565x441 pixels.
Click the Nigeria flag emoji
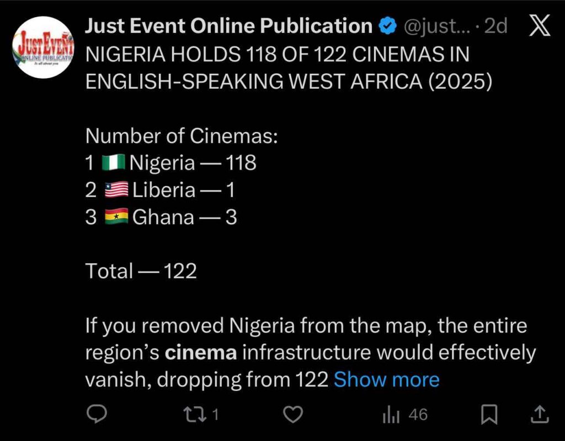coord(115,163)
